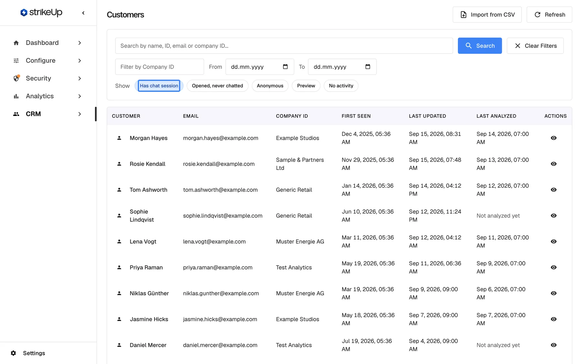Image resolution: width=582 pixels, height=364 pixels.
Task: Click Morgan Hayes' person avatar icon
Action: pos(119,138)
